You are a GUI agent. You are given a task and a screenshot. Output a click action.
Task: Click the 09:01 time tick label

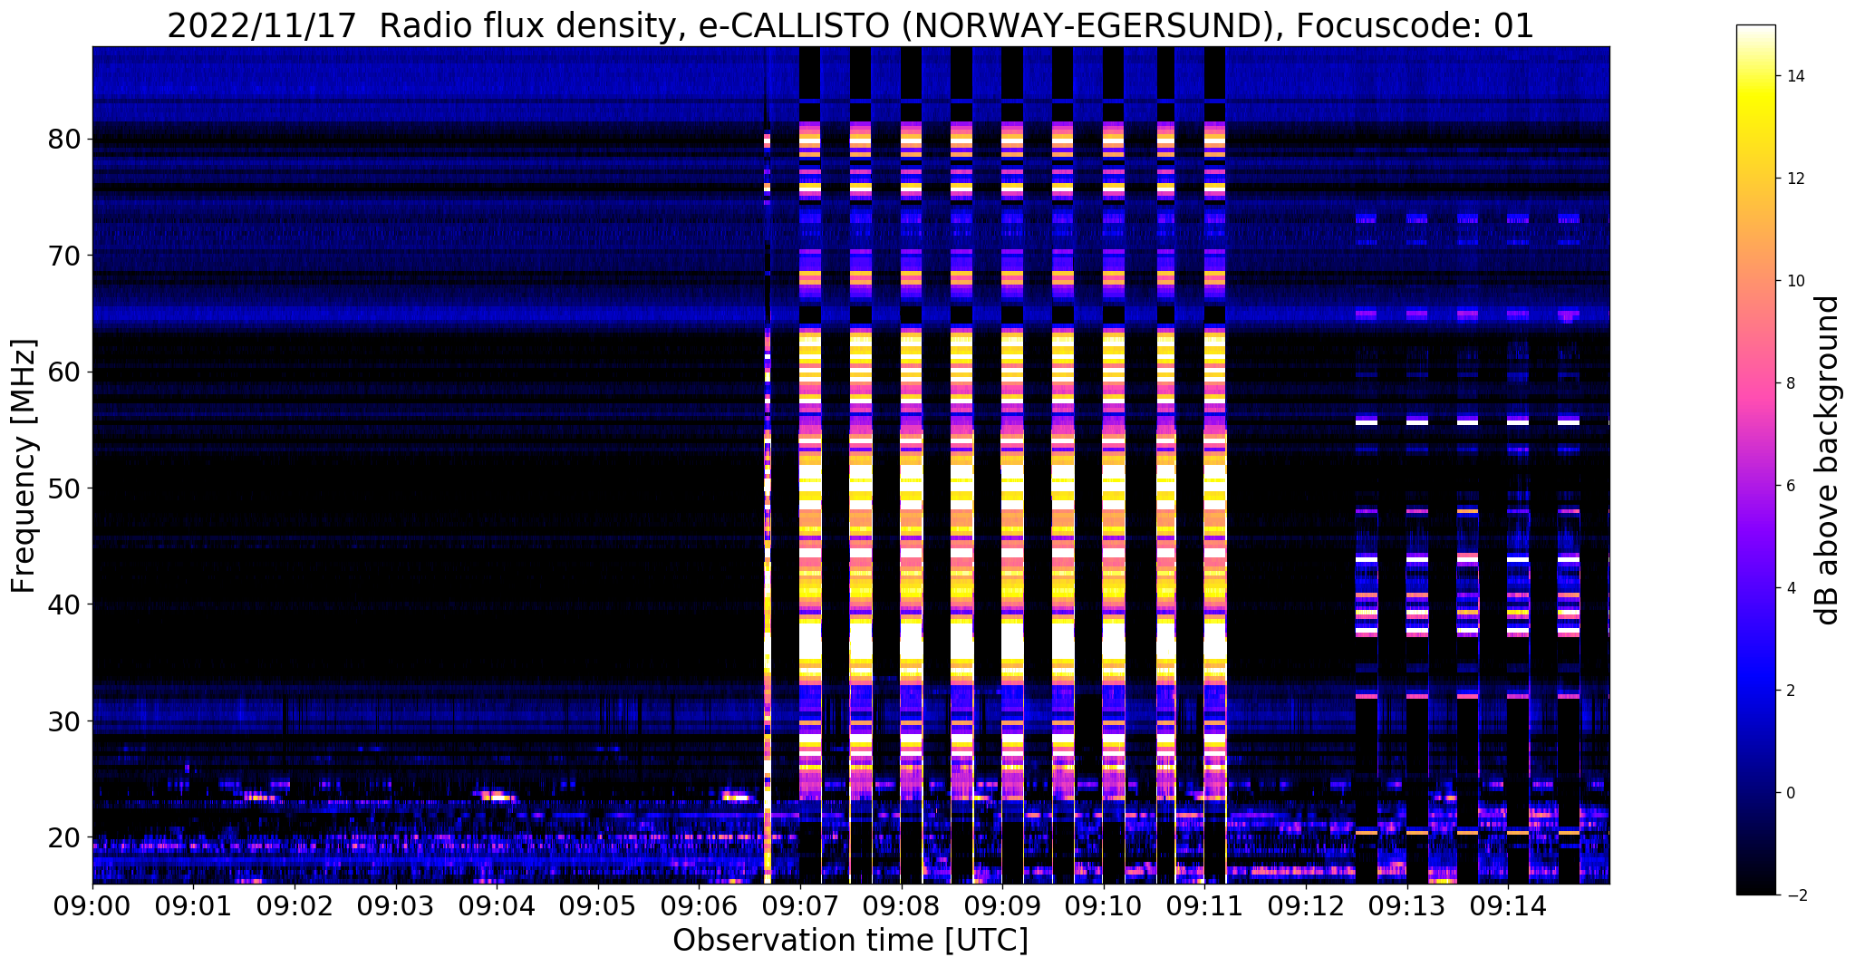coord(193,905)
